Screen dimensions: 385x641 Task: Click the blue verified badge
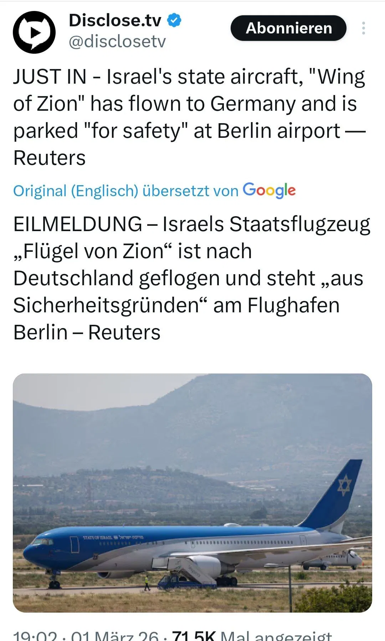174,20
